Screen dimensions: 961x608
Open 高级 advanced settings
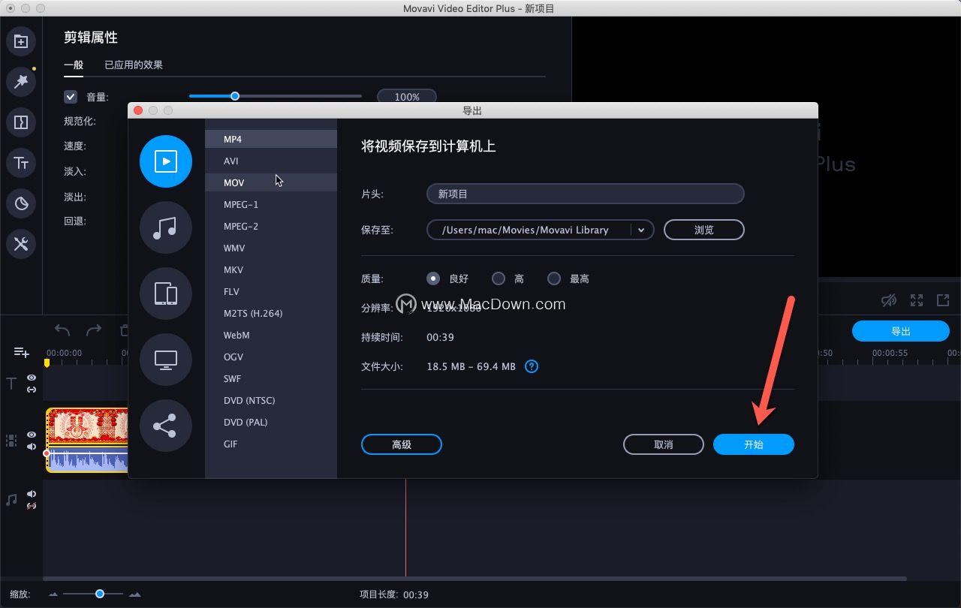pyautogui.click(x=402, y=444)
